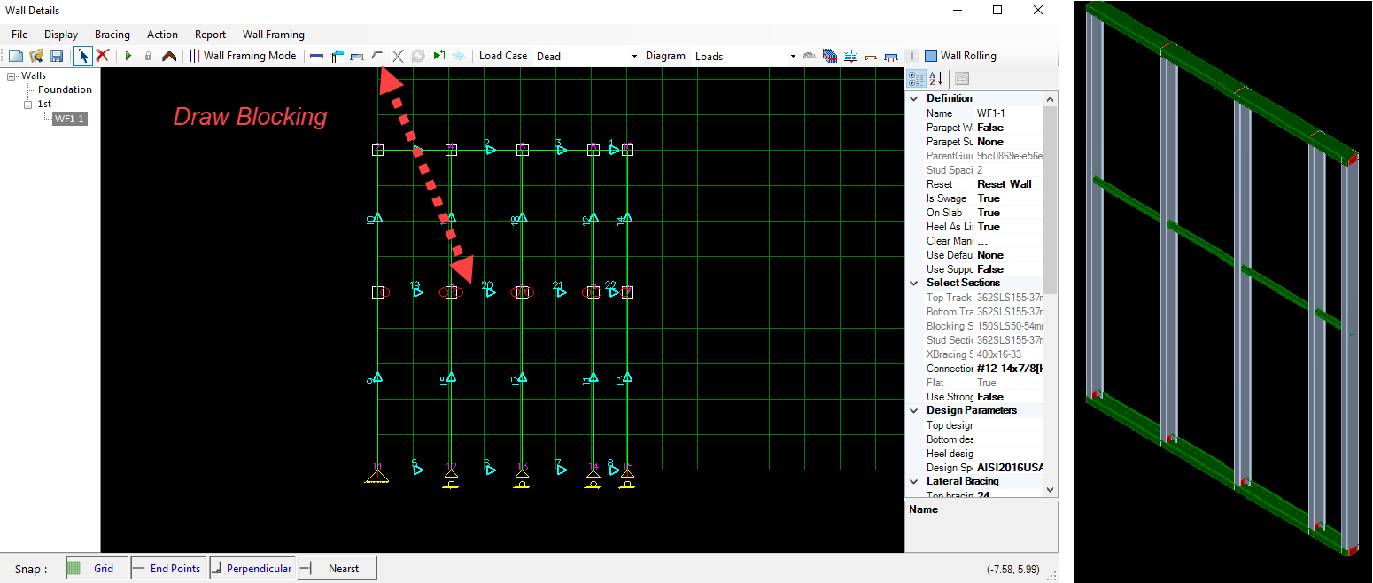Image resolution: width=1373 pixels, height=583 pixels.
Task: Click the brown roof chevron icon
Action: tap(168, 56)
